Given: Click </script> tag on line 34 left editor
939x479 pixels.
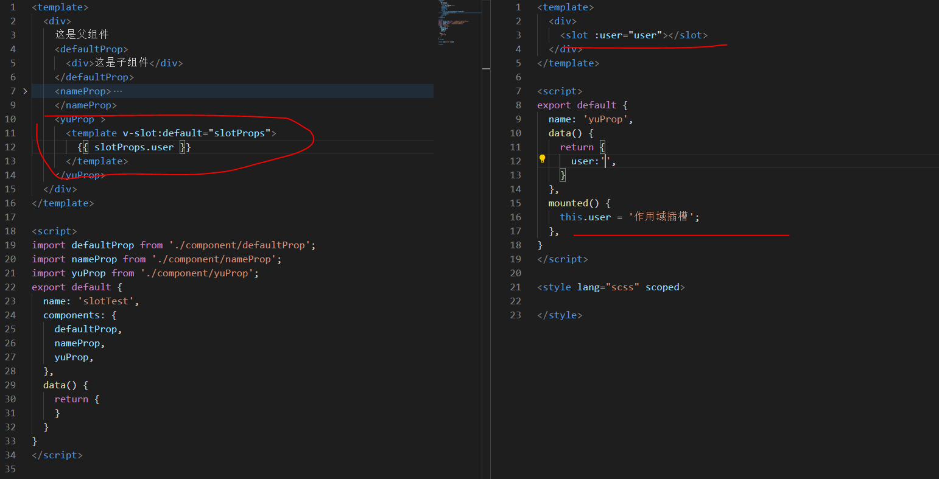Looking at the screenshot, I should click(57, 455).
